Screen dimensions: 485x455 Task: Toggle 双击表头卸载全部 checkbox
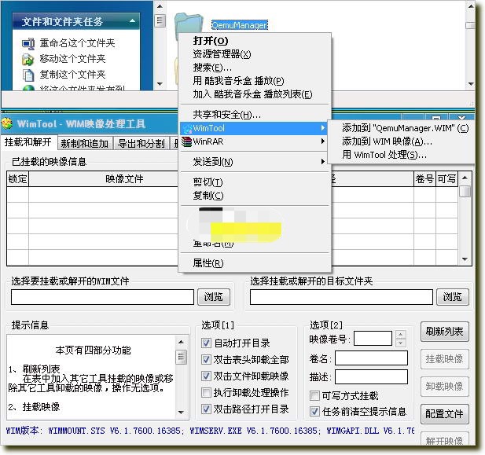[206, 359]
